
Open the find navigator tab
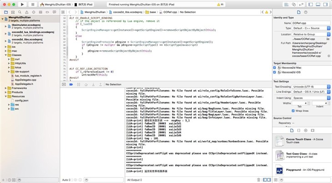(20, 12)
